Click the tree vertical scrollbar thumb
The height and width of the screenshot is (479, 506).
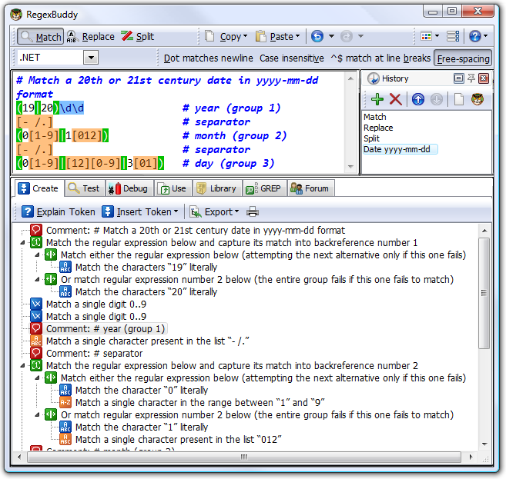click(x=484, y=293)
